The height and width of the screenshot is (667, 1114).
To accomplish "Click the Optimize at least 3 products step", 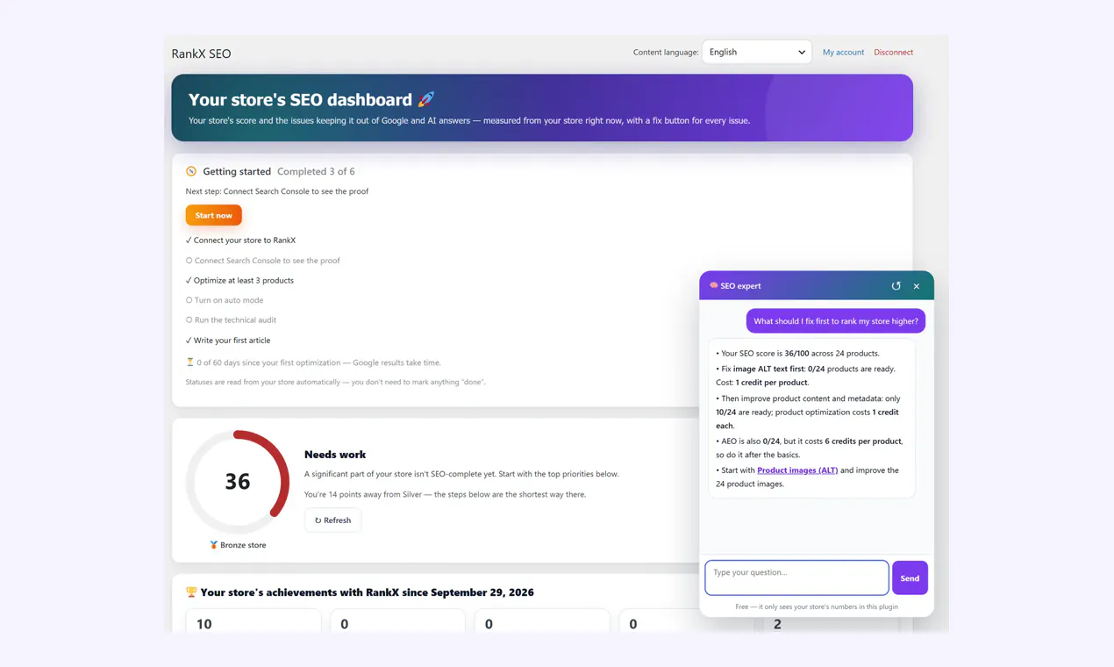I will (x=239, y=281).
